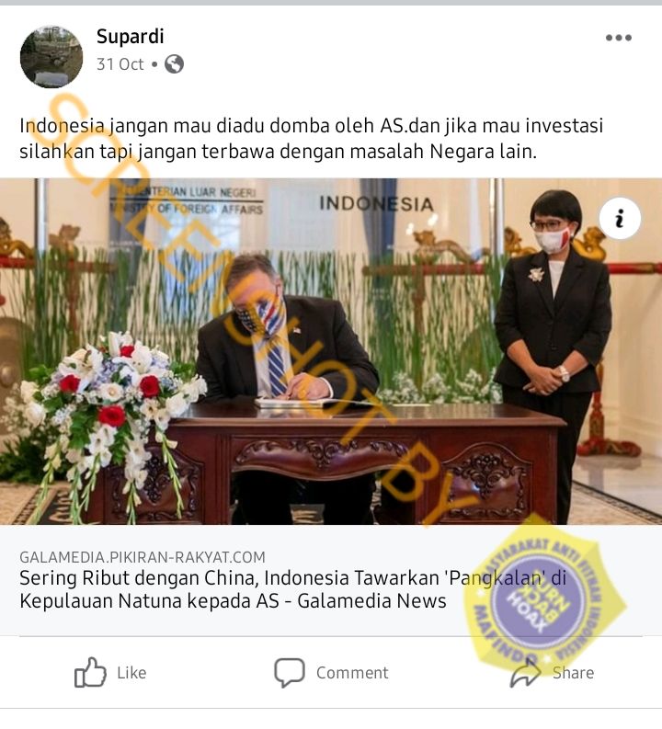The image size is (662, 729).
Task: Tap the speech bubble Comment icon
Action: click(x=290, y=672)
